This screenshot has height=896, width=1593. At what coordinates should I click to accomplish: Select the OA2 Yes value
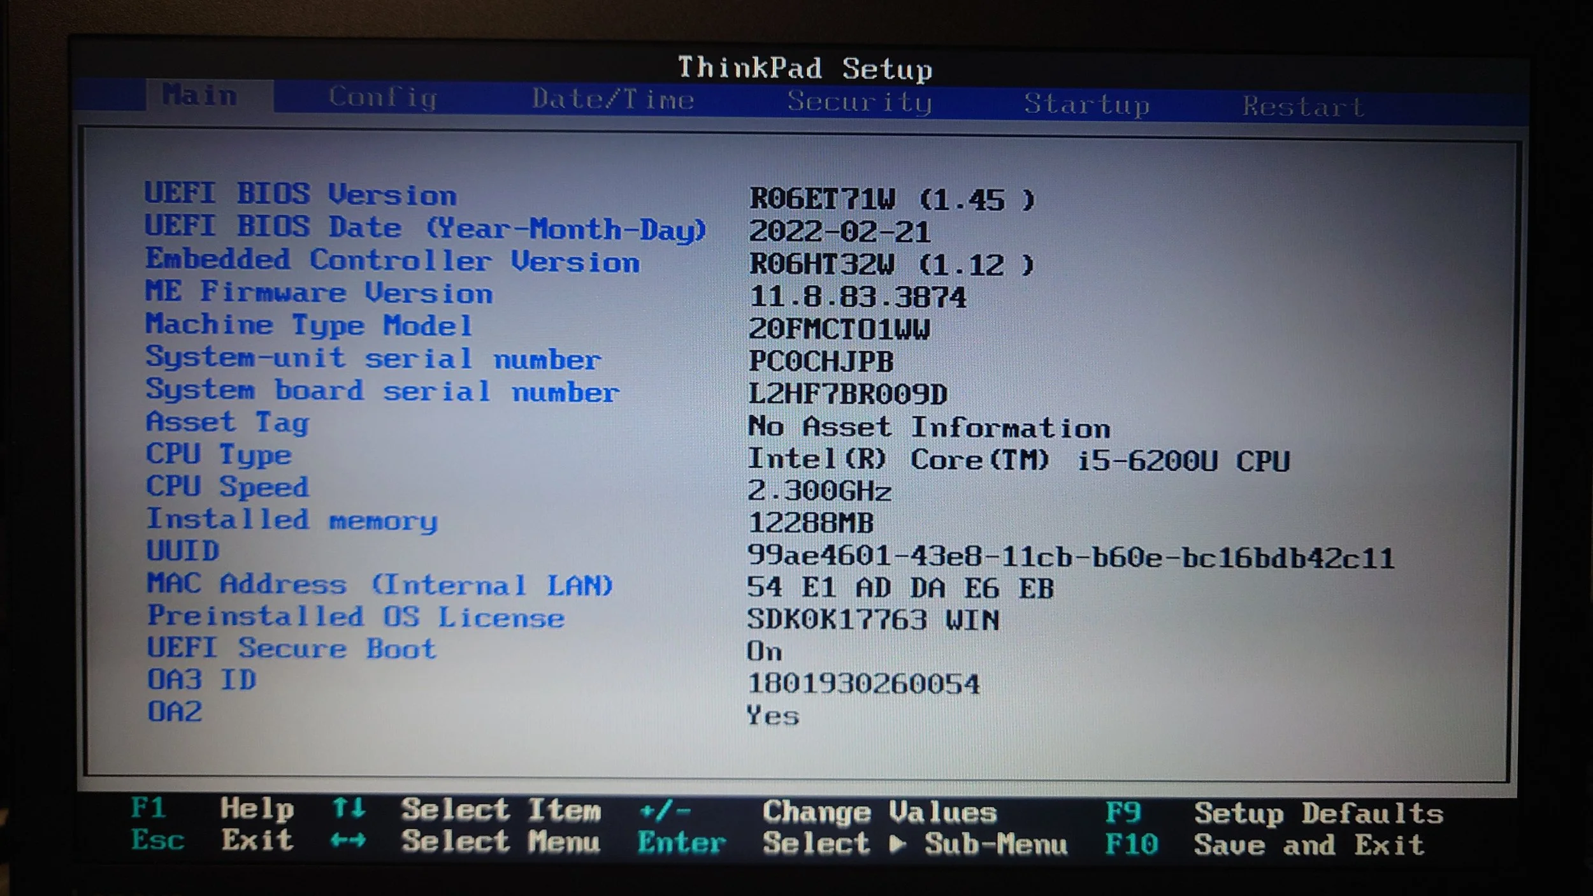(x=772, y=716)
